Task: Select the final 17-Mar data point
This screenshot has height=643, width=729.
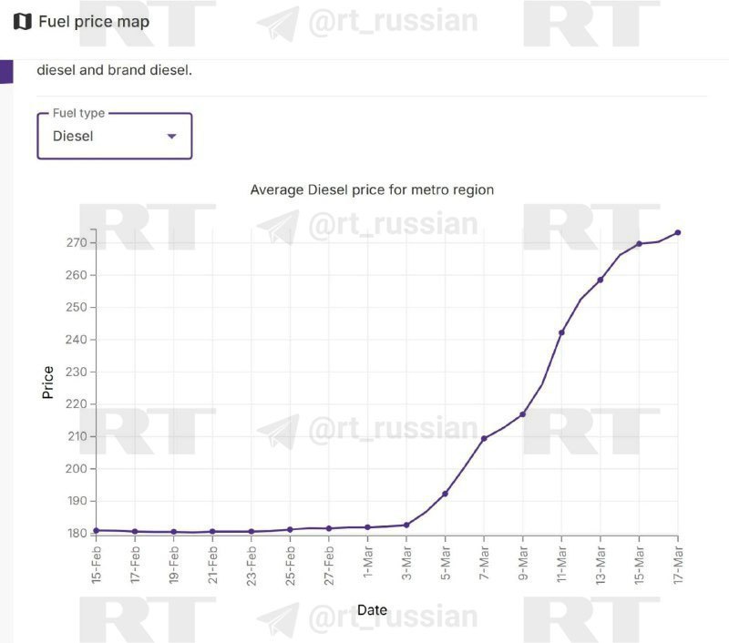Action: pos(678,232)
